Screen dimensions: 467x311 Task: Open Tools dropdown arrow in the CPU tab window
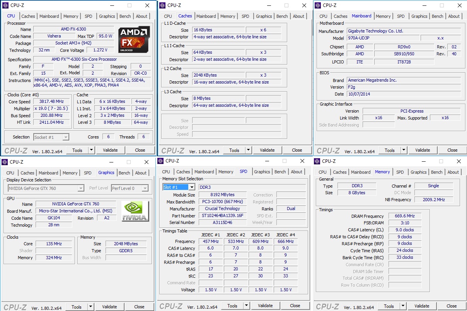(92, 150)
